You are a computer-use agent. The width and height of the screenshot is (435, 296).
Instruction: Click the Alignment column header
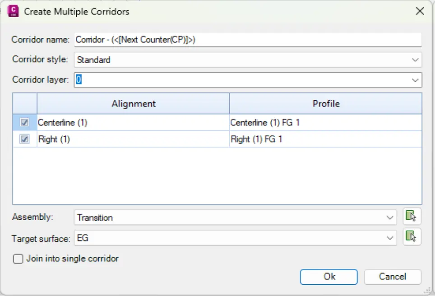(134, 104)
